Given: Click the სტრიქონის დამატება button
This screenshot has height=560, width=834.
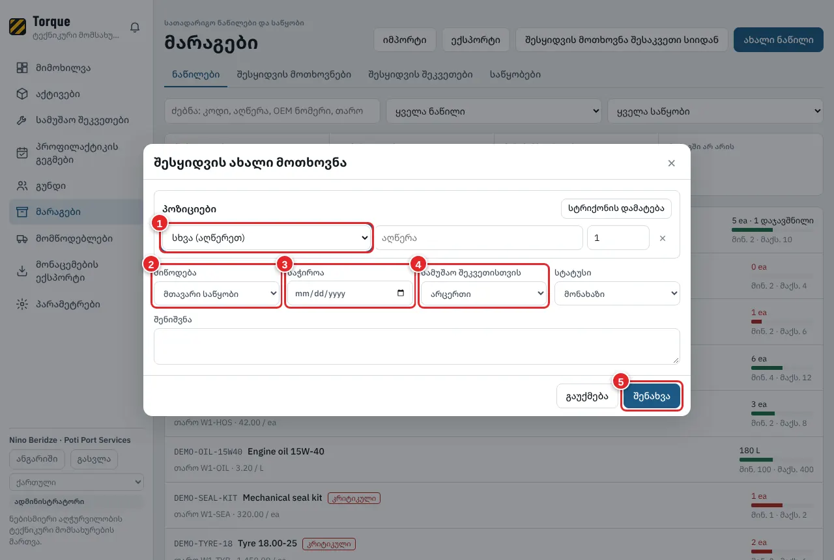Looking at the screenshot, I should pos(616,208).
